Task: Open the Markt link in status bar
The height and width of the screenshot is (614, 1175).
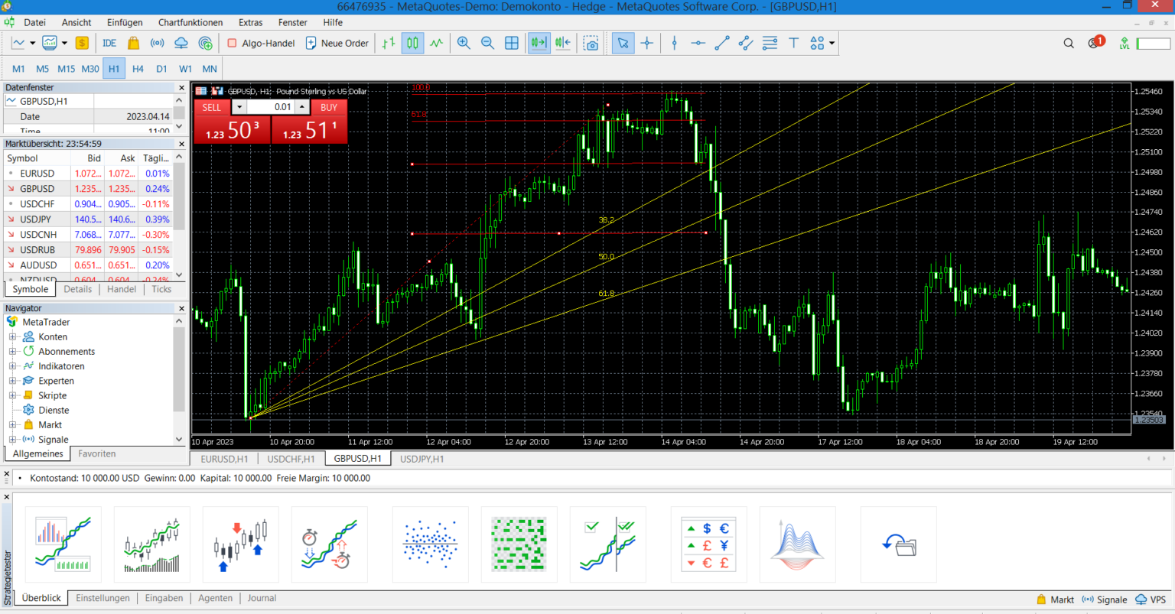Action: 1056,599
